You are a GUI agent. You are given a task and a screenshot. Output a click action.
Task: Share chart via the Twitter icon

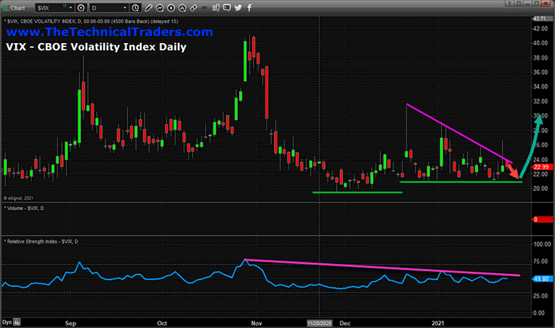pyautogui.click(x=239, y=8)
